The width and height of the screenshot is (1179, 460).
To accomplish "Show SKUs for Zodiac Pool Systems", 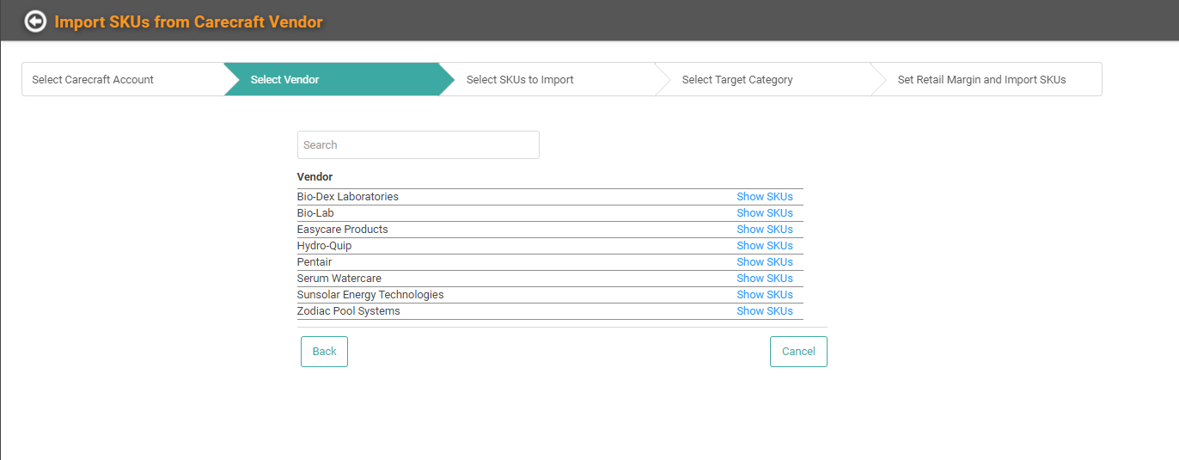I will 765,311.
